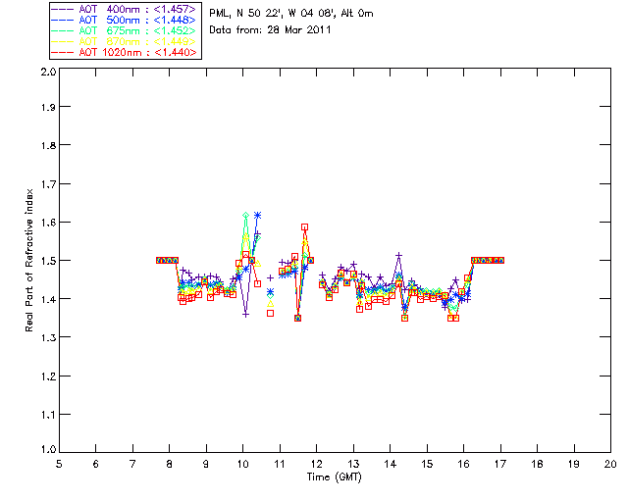Screen dimensions: 628x502
Task: Click the x-axis label 10
Action: [x=242, y=464]
